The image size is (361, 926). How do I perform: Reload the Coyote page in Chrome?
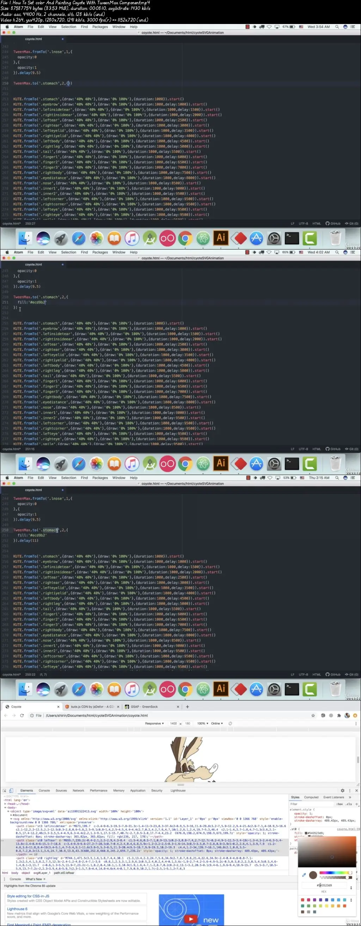[22, 715]
